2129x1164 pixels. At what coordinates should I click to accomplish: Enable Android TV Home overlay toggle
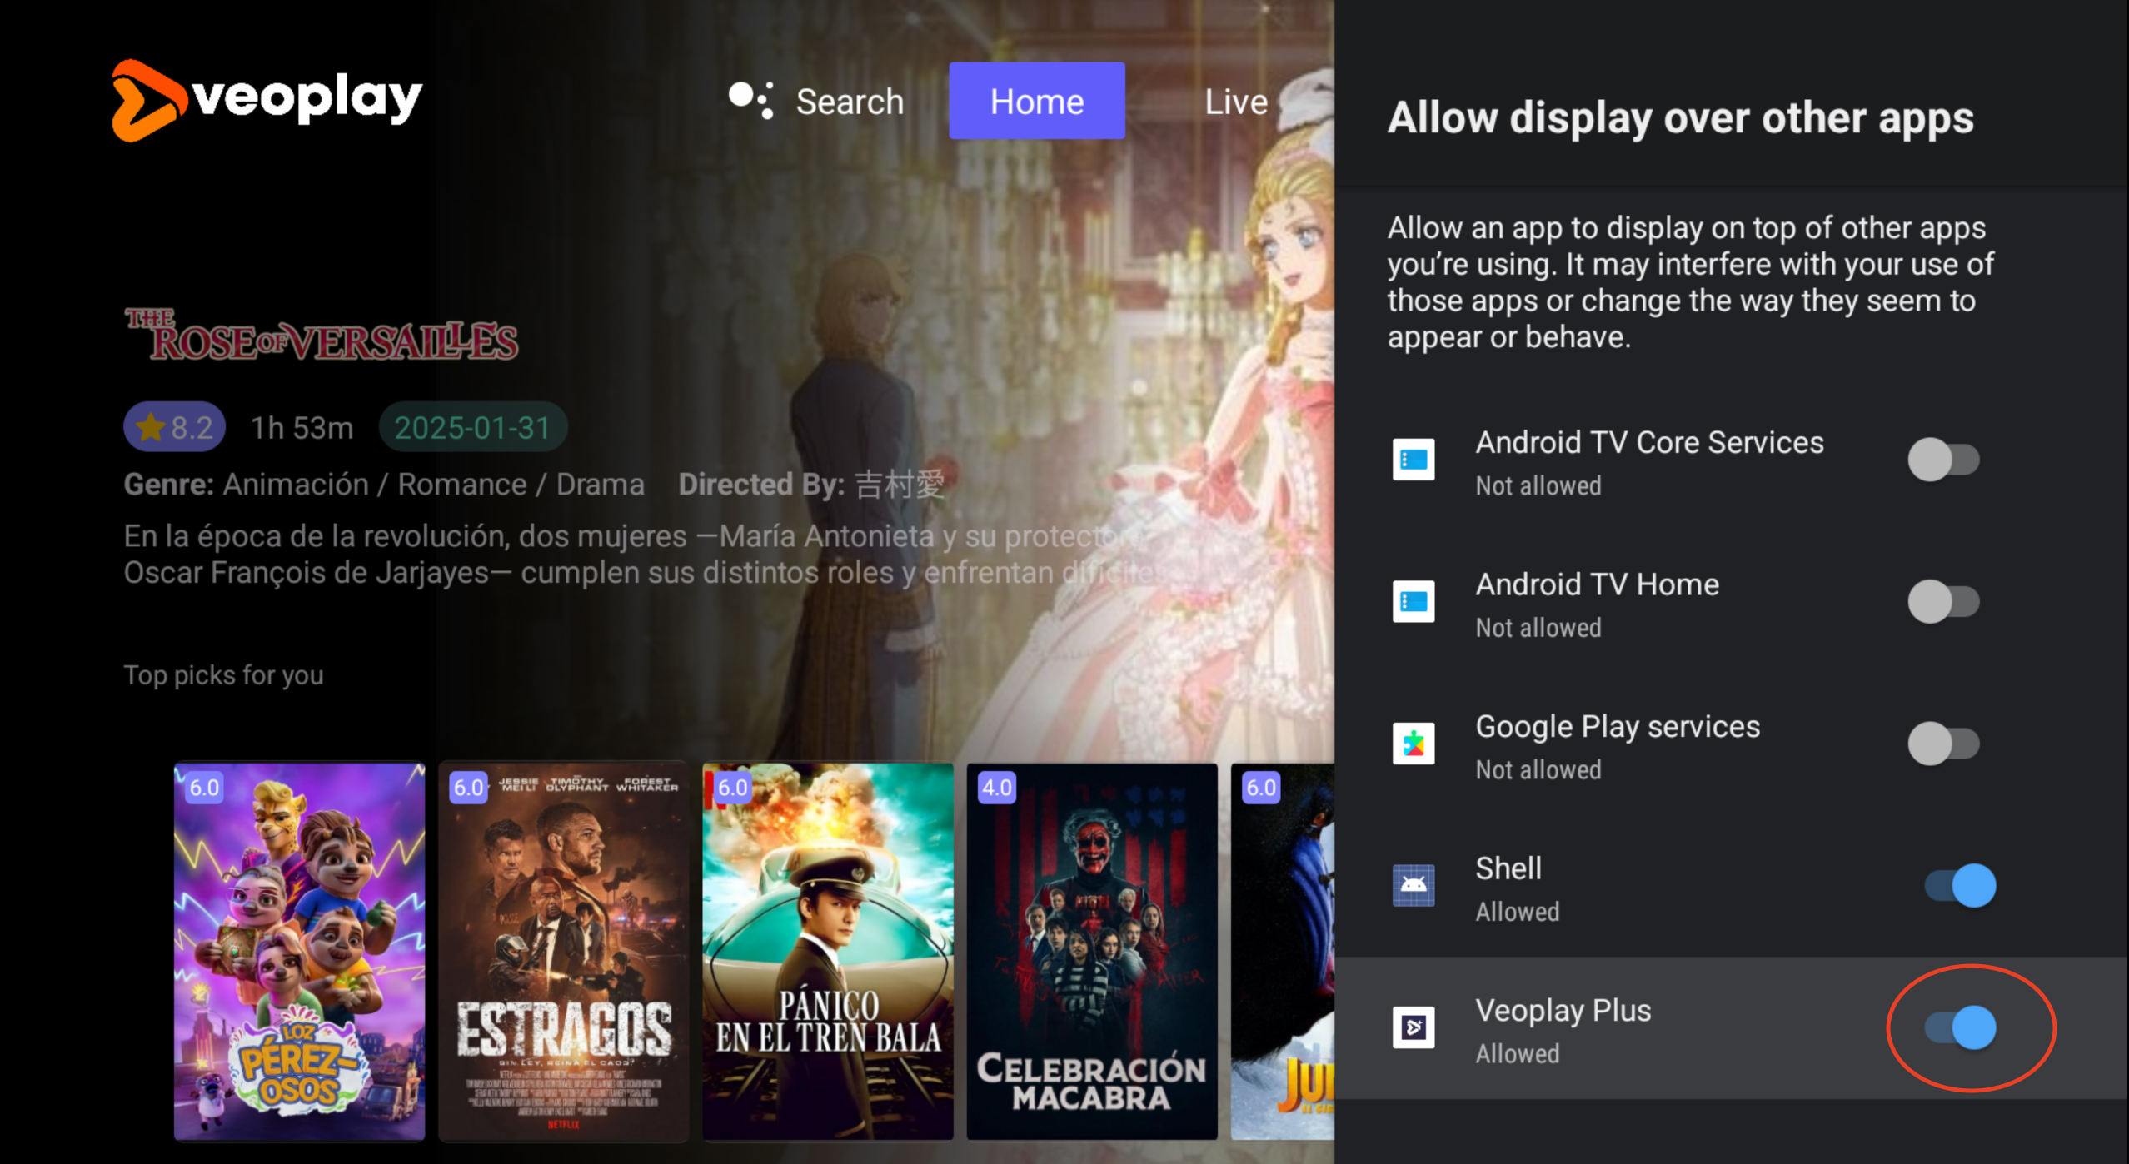click(1943, 602)
